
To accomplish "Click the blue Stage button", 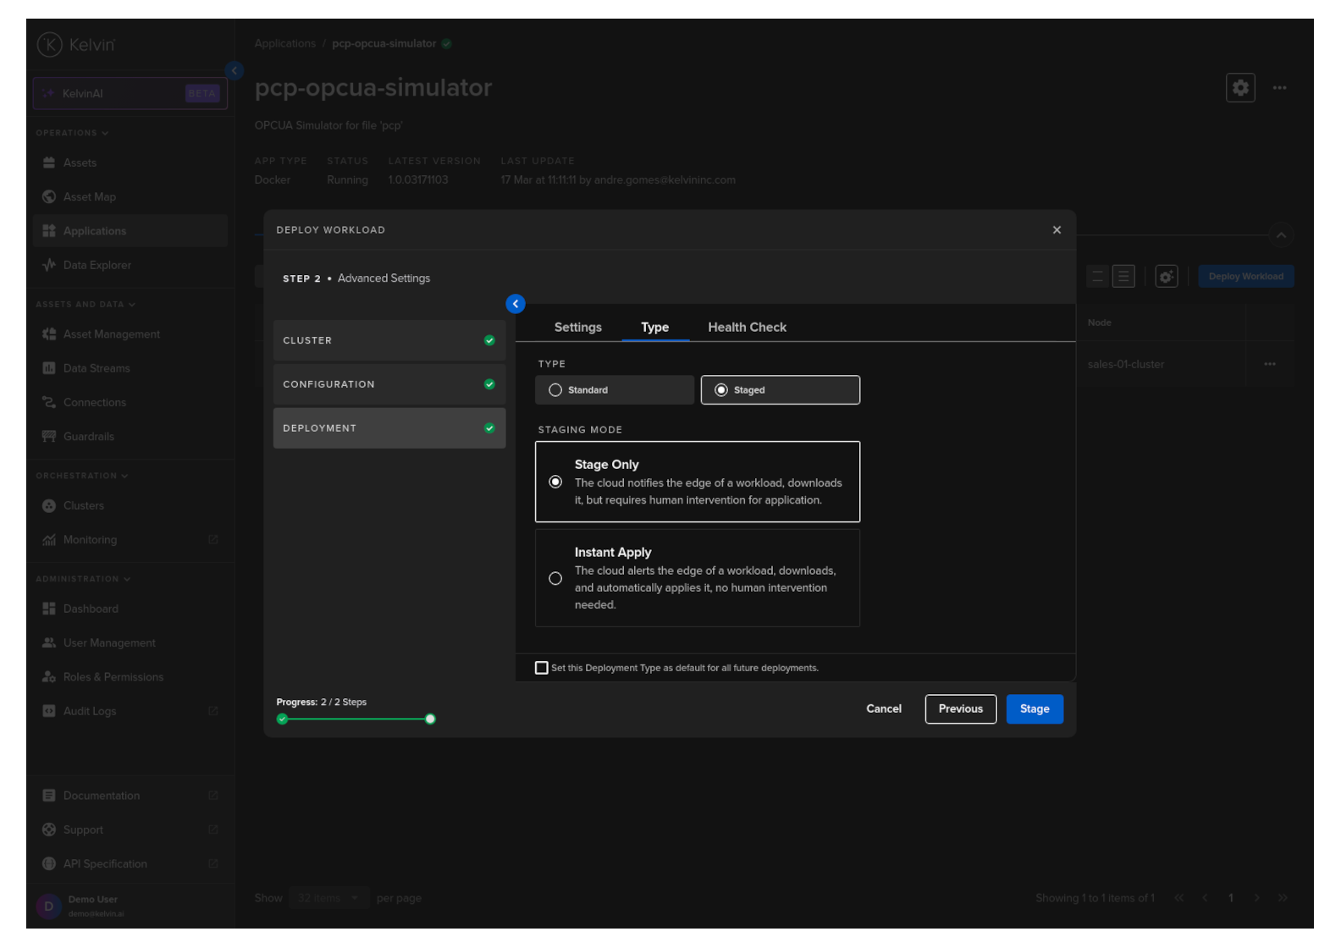I will [1034, 709].
